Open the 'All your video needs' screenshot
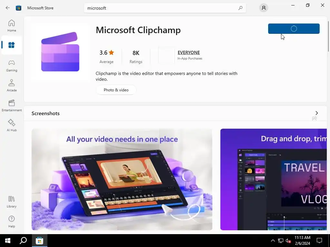Screen dimensions: 330x247 point(122,179)
